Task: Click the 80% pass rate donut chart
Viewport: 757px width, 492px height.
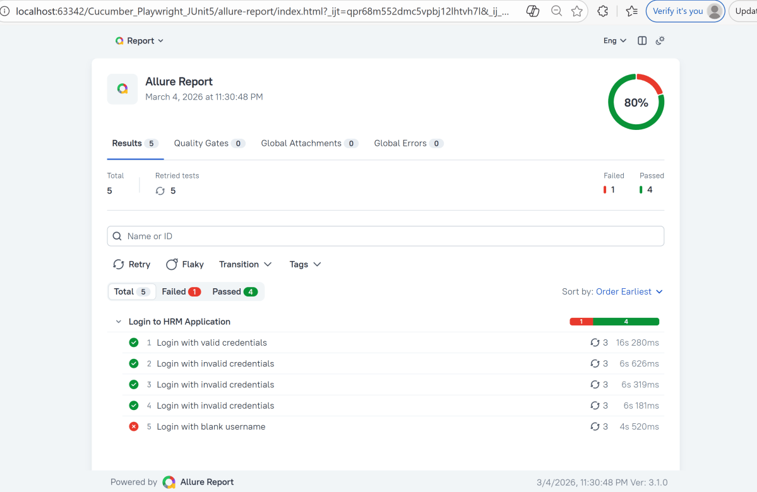Action: 636,102
